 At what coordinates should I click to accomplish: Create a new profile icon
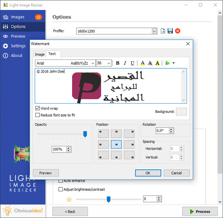(163, 31)
